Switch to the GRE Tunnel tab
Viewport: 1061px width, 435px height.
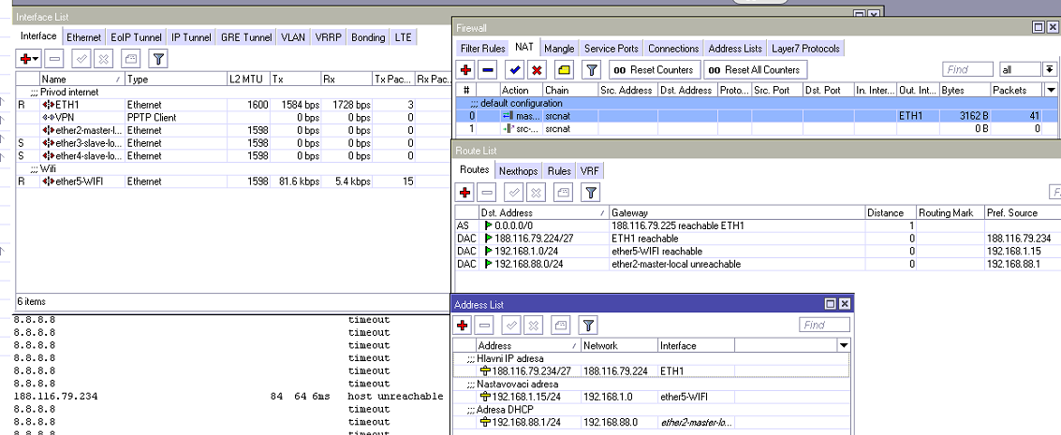pos(246,37)
